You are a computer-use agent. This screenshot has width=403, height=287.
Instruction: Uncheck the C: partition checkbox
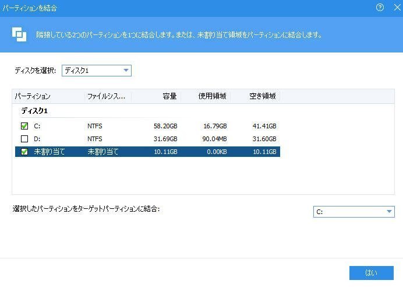[x=24, y=126]
